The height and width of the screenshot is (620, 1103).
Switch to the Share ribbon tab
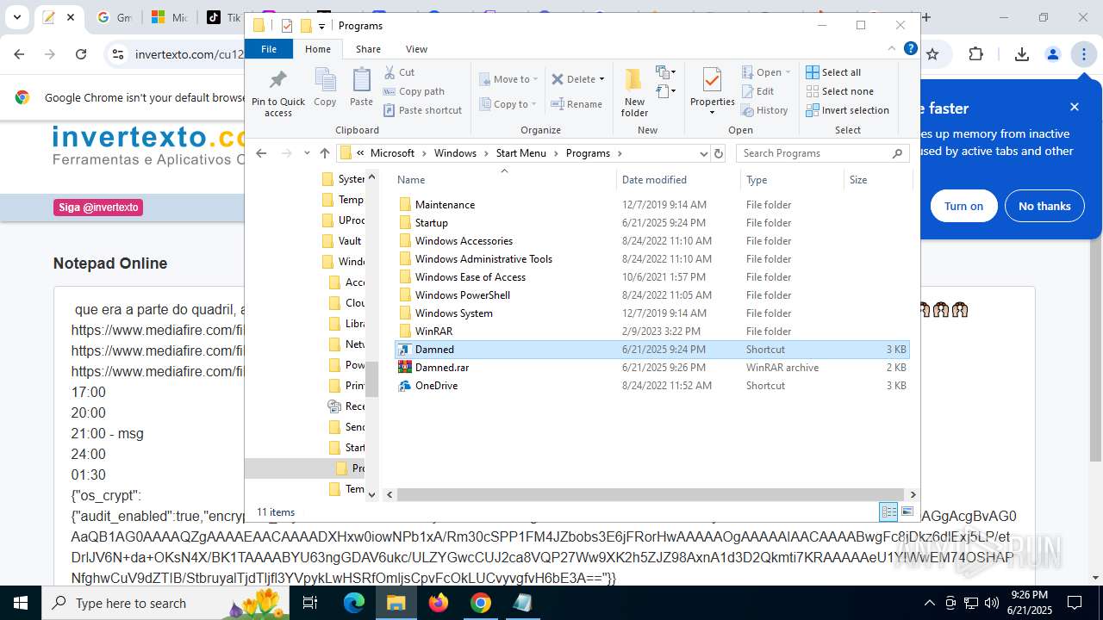pyautogui.click(x=368, y=49)
